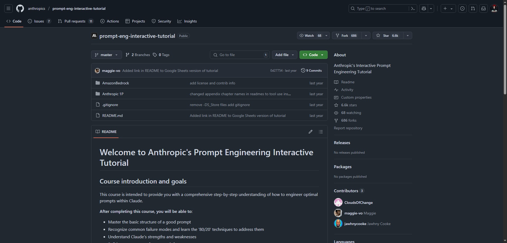Open the Anthropic 1P folder
Screen dimensions: 507x243
coord(113,94)
